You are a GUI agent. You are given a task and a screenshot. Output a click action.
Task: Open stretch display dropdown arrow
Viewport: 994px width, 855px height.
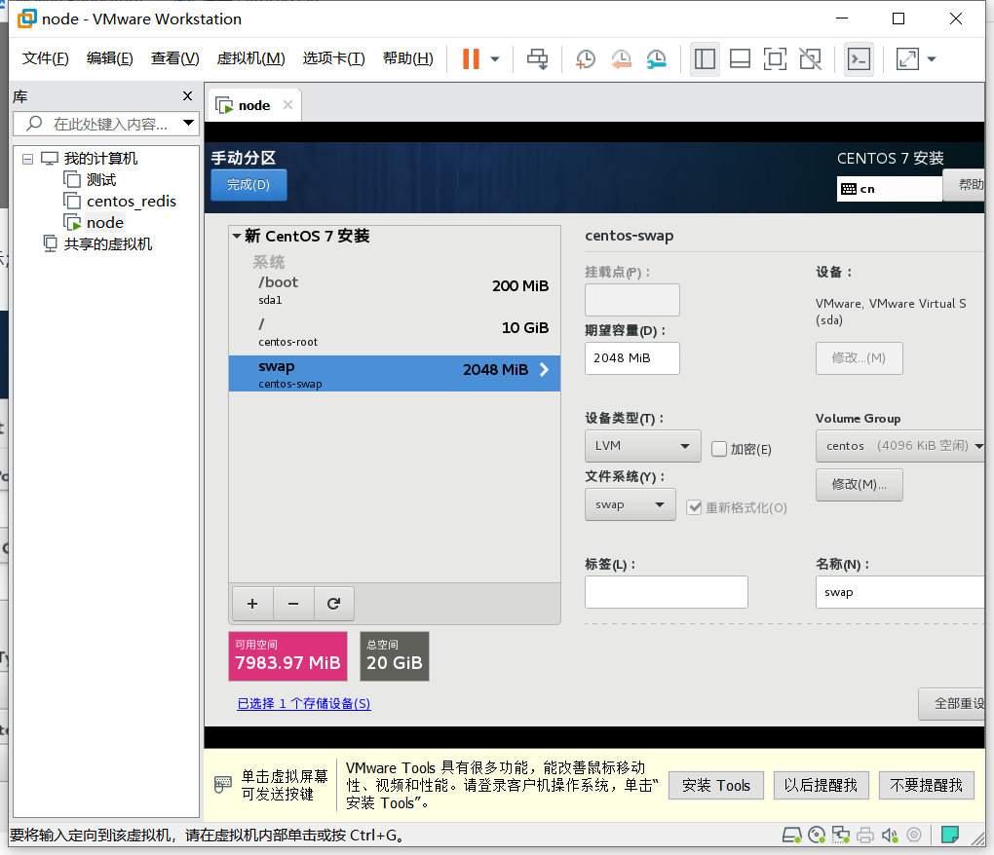tap(932, 59)
